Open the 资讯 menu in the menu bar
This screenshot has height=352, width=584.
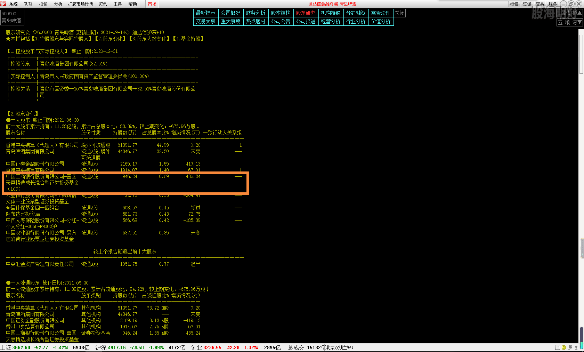pyautogui.click(x=103, y=4)
